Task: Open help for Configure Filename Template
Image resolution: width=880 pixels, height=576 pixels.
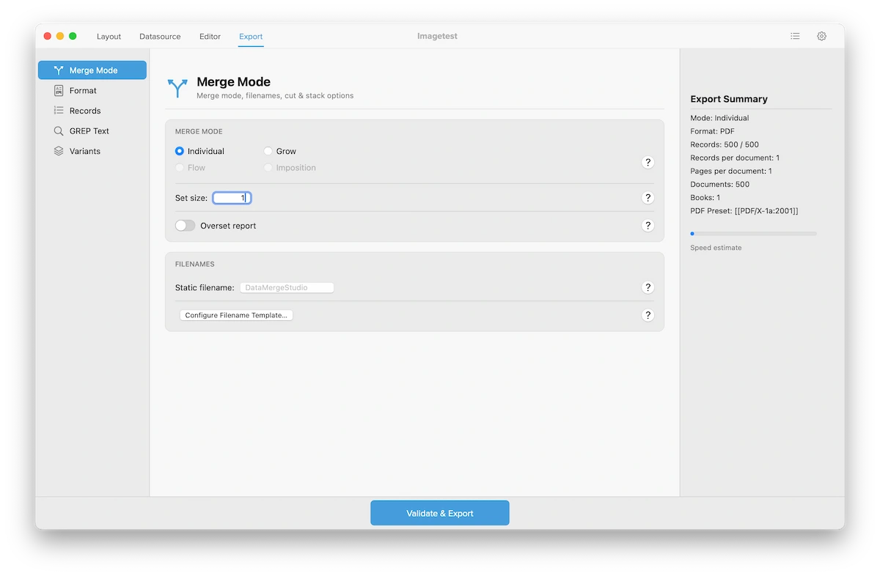Action: coord(648,315)
